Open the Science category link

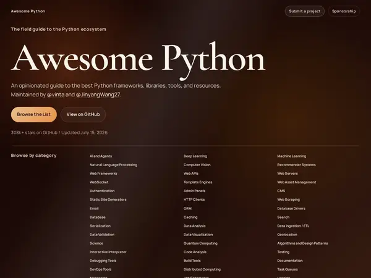96,243
